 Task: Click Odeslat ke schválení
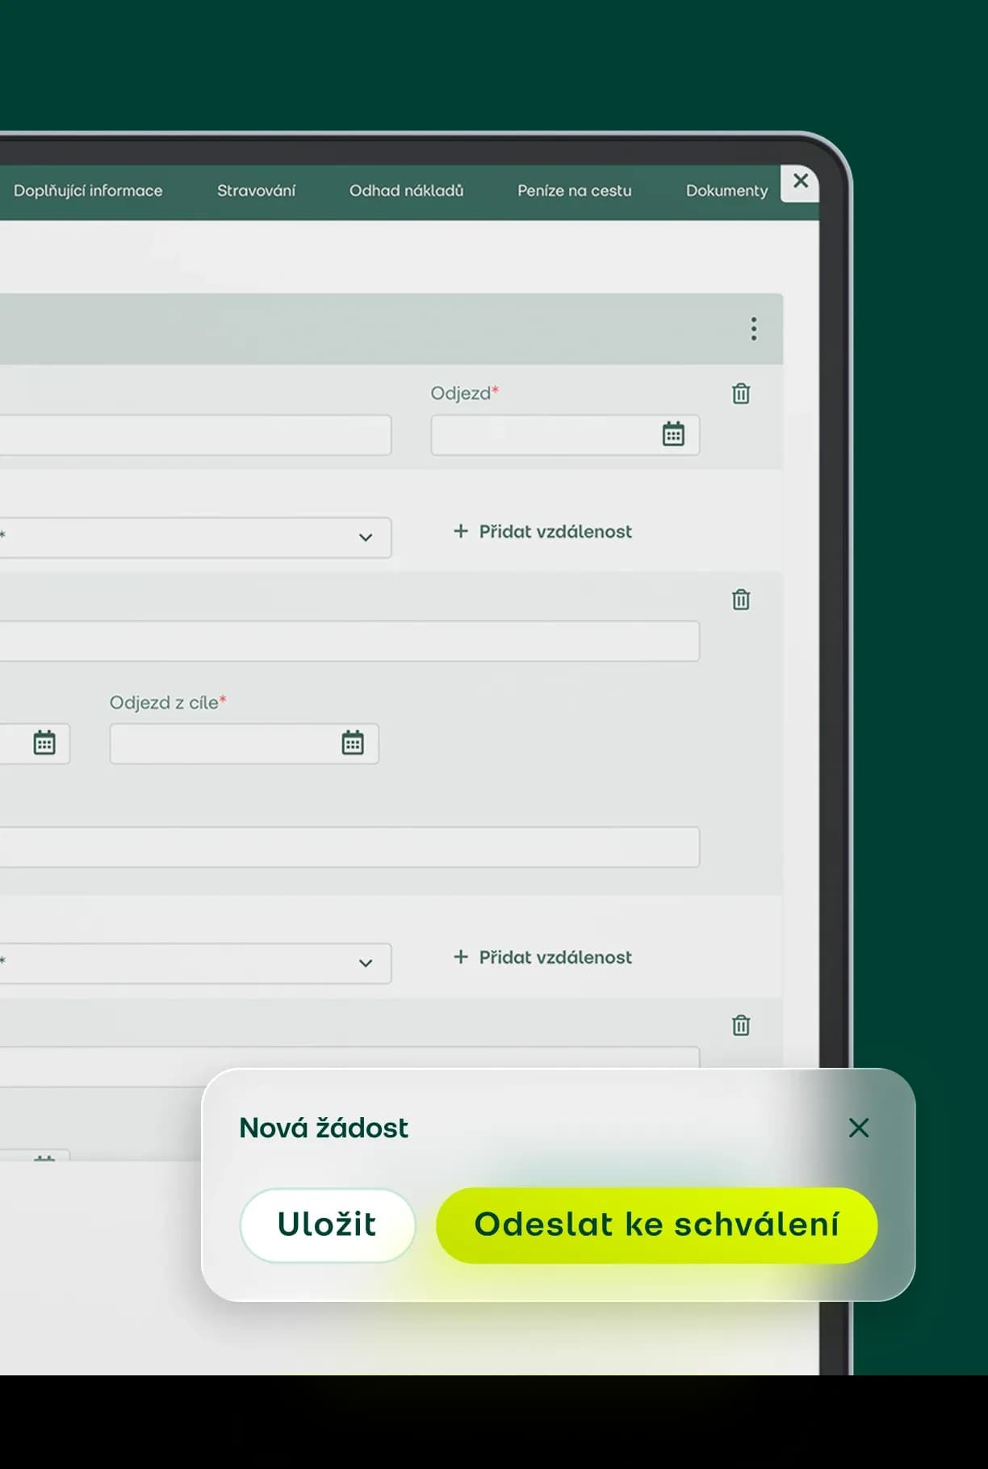[x=656, y=1224]
